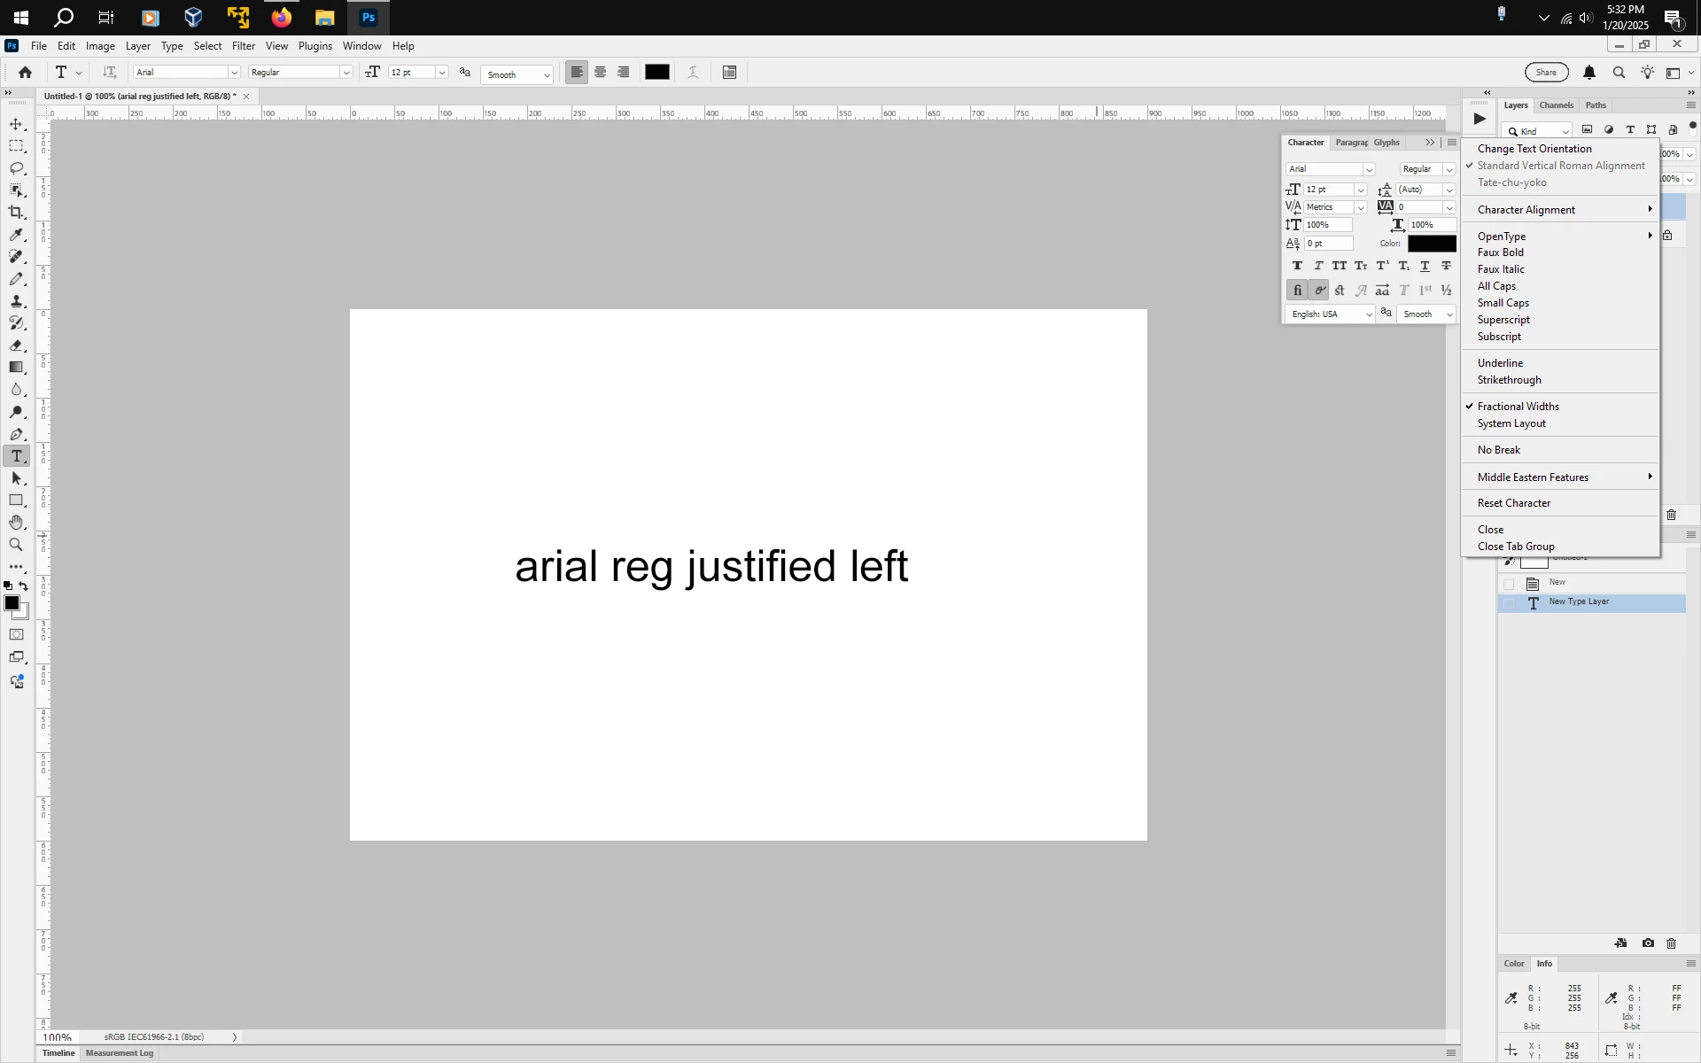Image resolution: width=1701 pixels, height=1063 pixels.
Task: Expand Character panel font family dropdown
Action: pos(1369,169)
